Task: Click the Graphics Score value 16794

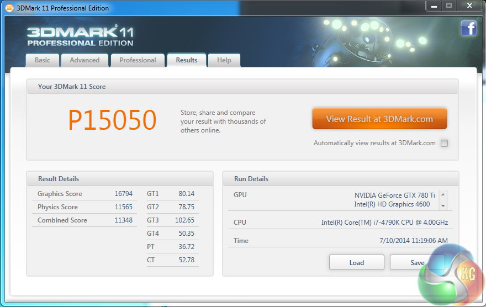Action: 123,194
